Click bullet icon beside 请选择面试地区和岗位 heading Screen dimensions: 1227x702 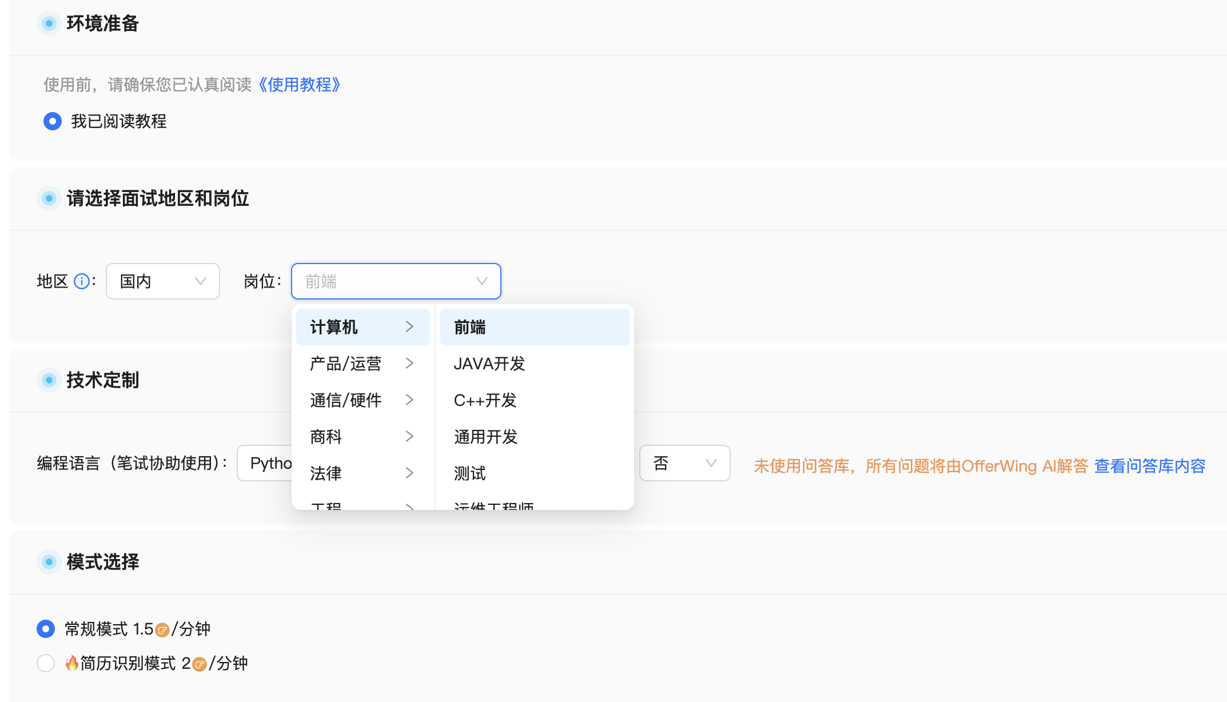coord(49,198)
